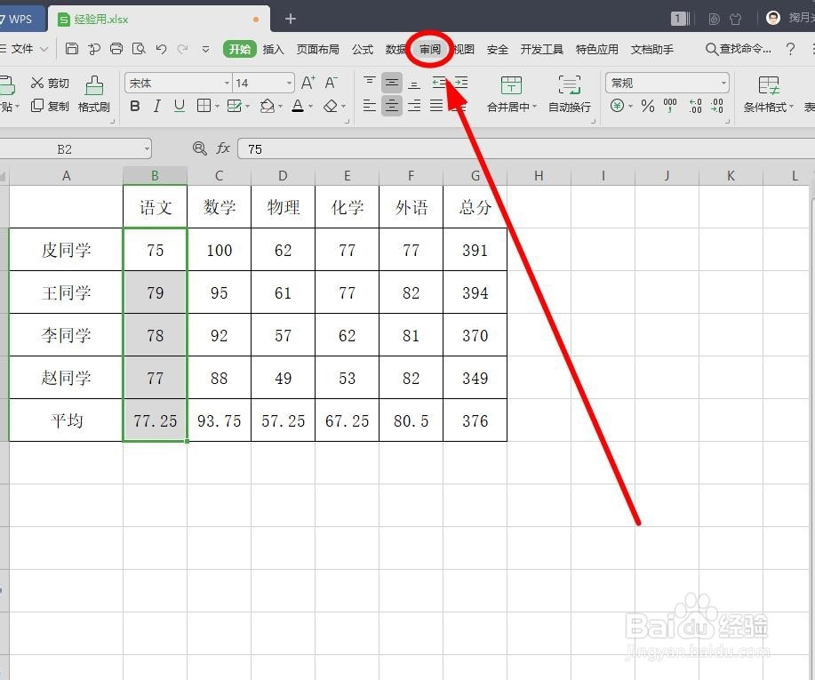Toggle align text left
Screen dimensions: 815x680
coord(370,106)
